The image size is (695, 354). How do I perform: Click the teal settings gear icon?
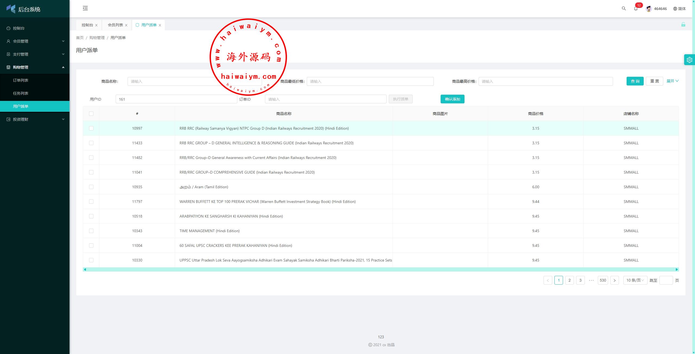(689, 60)
